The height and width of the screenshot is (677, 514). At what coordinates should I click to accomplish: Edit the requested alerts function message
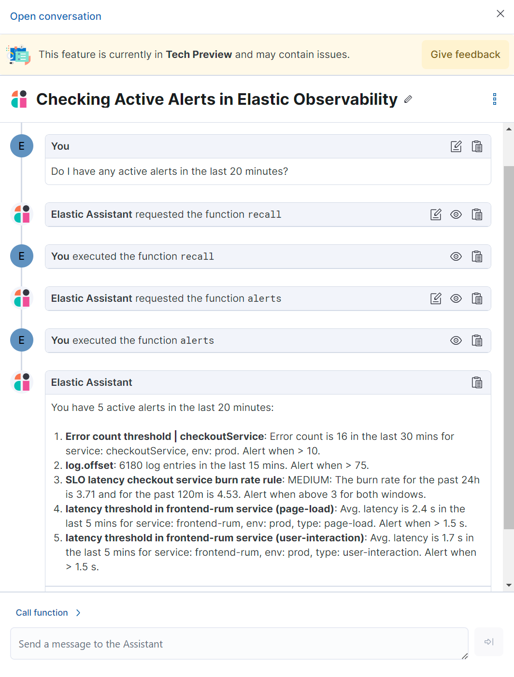click(436, 298)
